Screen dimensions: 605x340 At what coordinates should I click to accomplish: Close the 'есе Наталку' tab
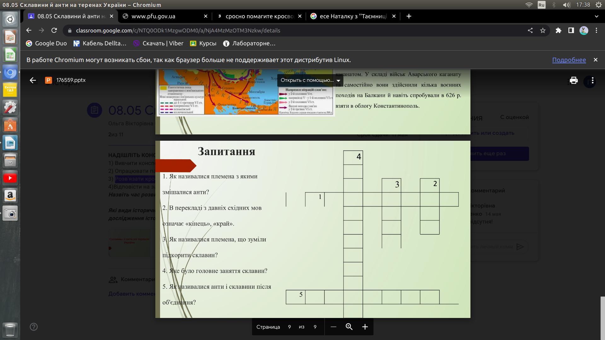pyautogui.click(x=394, y=16)
